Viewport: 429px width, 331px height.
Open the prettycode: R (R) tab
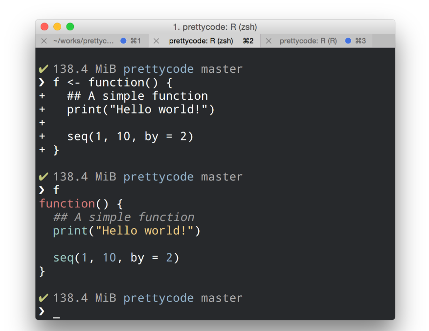click(x=308, y=41)
